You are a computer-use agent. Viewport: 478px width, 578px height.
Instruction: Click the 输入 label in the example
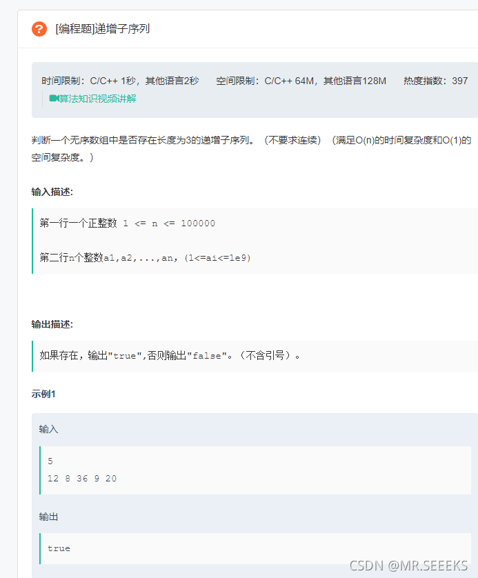[49, 430]
